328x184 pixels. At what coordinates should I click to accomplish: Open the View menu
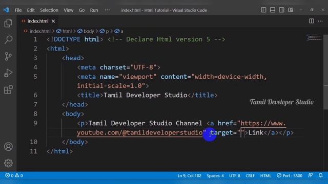click(68, 10)
